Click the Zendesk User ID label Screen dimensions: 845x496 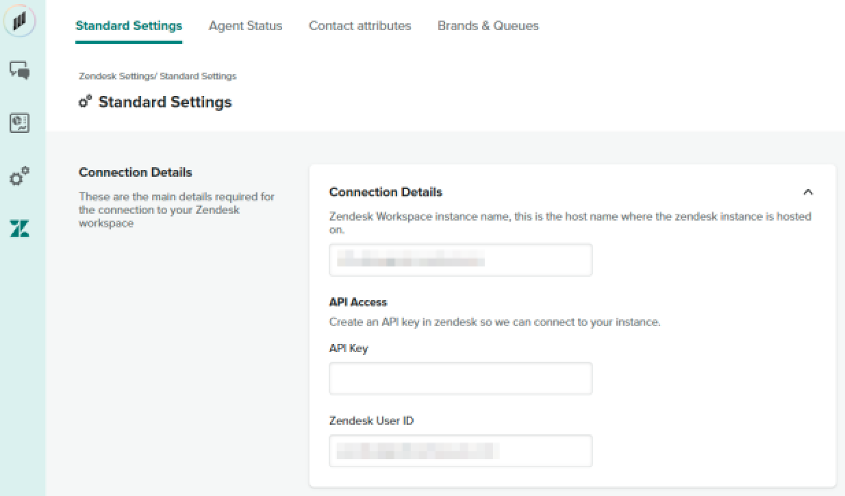point(371,421)
